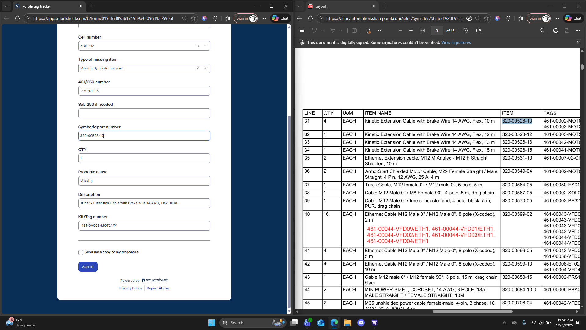Open page view icon in PDF toolbar
Viewport: 586px width, 330px height.
coord(479,31)
